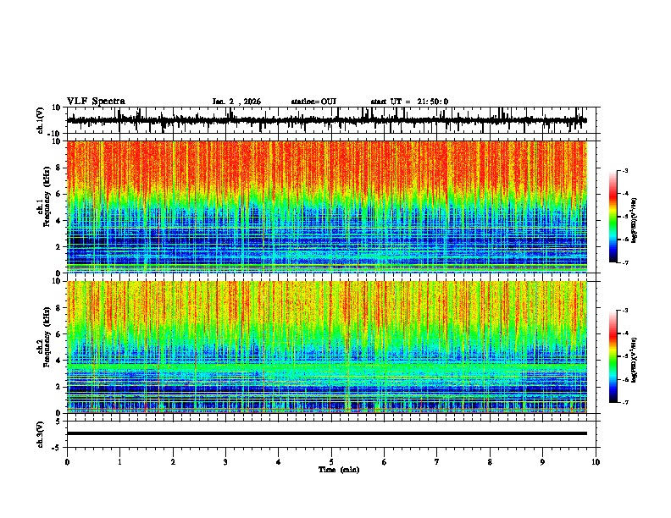The height and width of the screenshot is (518, 671).
Task: Click the "8" kHz tick of ch.1 spectrogram
Action: point(58,168)
